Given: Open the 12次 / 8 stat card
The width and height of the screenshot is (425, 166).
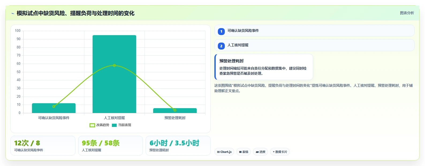Looking at the screenshot, I should 43,146.
